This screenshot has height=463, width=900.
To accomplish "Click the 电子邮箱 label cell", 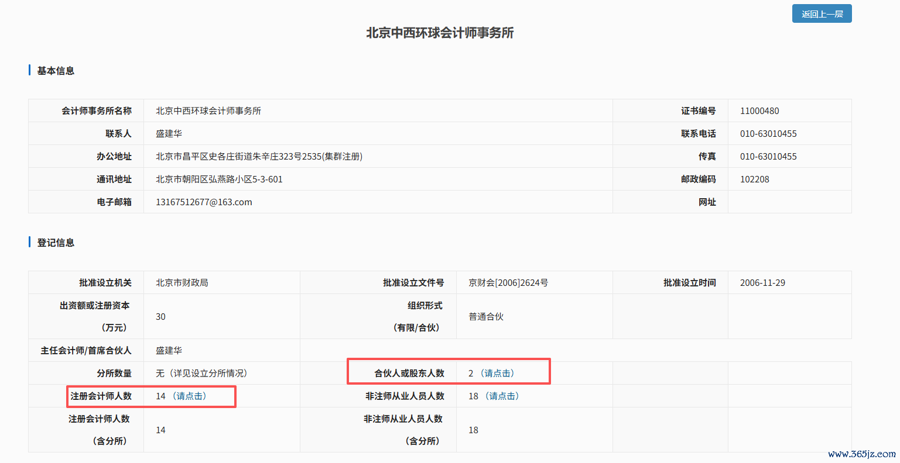I will pos(86,202).
